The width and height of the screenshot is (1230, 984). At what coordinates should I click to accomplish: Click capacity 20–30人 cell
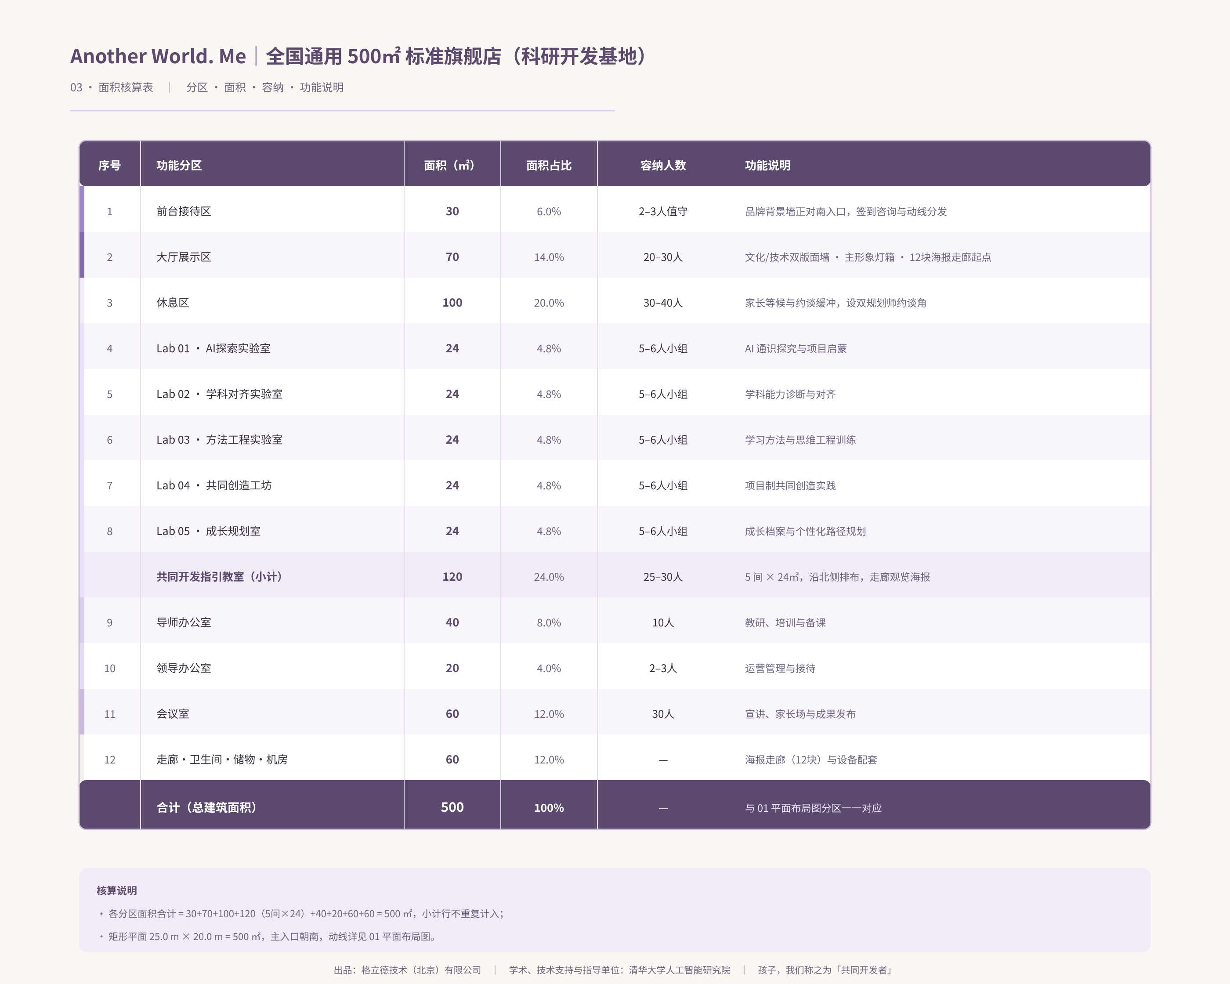[x=663, y=257]
